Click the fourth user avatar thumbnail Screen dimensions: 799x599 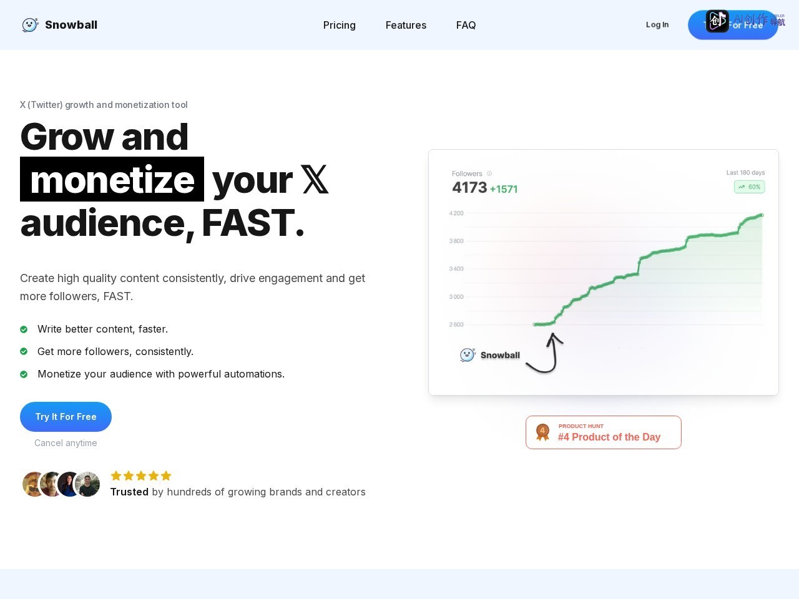87,484
